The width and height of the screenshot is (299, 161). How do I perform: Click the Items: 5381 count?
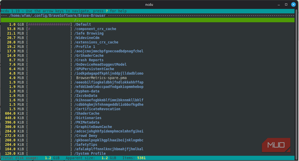point(134,158)
